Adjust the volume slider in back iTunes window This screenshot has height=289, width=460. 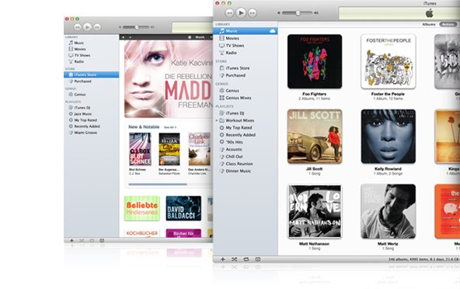pos(137,27)
